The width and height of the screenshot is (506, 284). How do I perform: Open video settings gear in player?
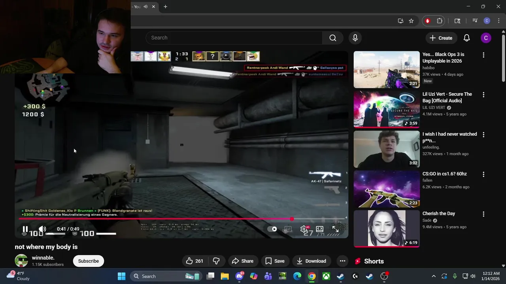pyautogui.click(x=304, y=229)
